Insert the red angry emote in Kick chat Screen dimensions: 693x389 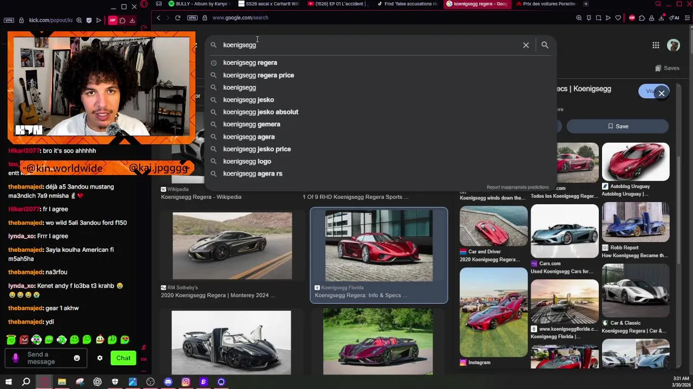24,340
